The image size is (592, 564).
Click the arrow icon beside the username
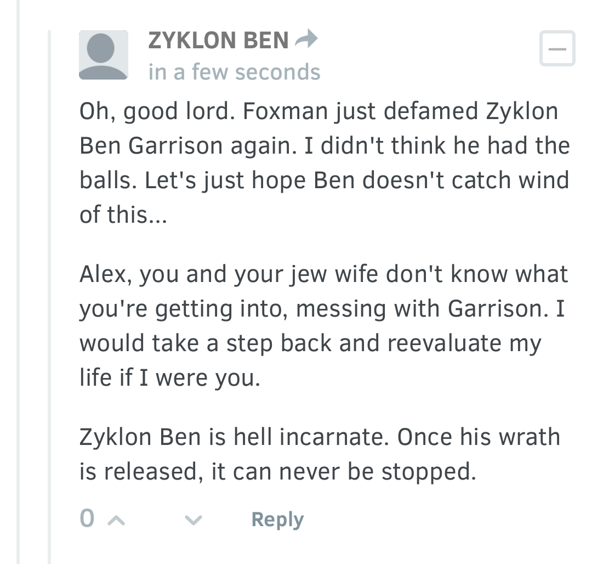(x=306, y=40)
